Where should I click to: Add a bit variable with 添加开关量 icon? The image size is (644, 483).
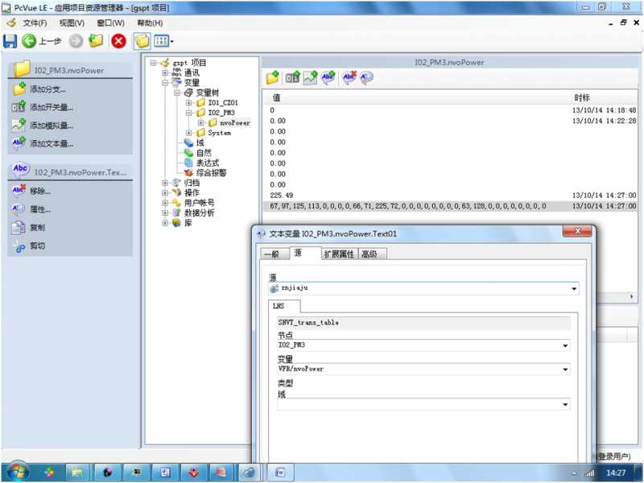pos(19,107)
